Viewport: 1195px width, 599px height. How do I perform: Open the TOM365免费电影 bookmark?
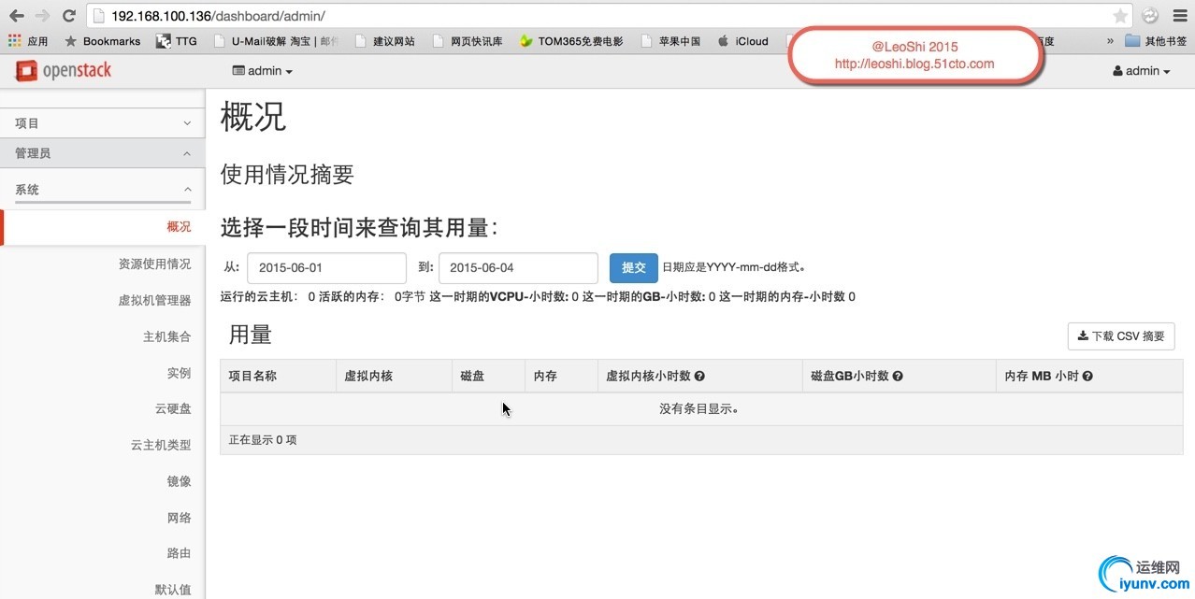[x=571, y=41]
